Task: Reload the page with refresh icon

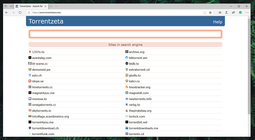Action: [20, 13]
